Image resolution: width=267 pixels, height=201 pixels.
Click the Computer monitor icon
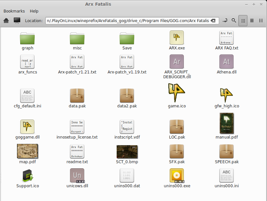point(17,21)
